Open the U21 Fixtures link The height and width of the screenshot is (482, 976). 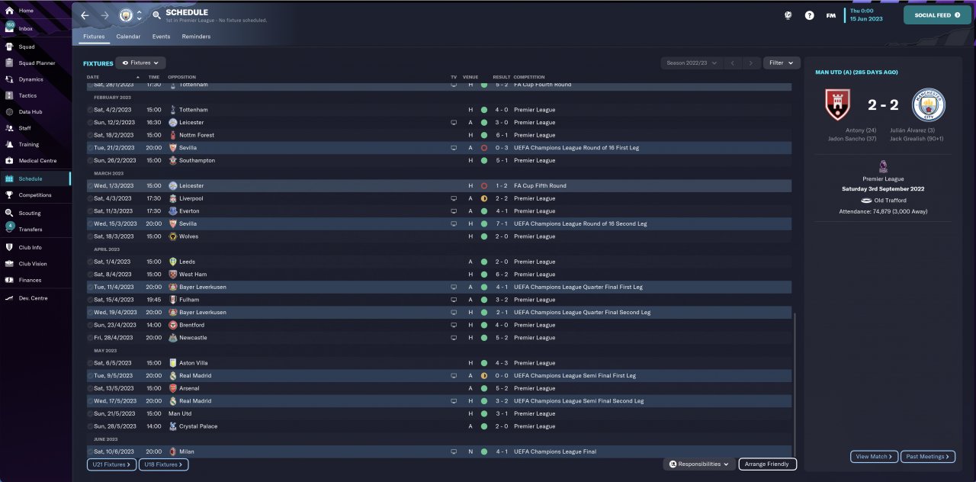point(111,464)
